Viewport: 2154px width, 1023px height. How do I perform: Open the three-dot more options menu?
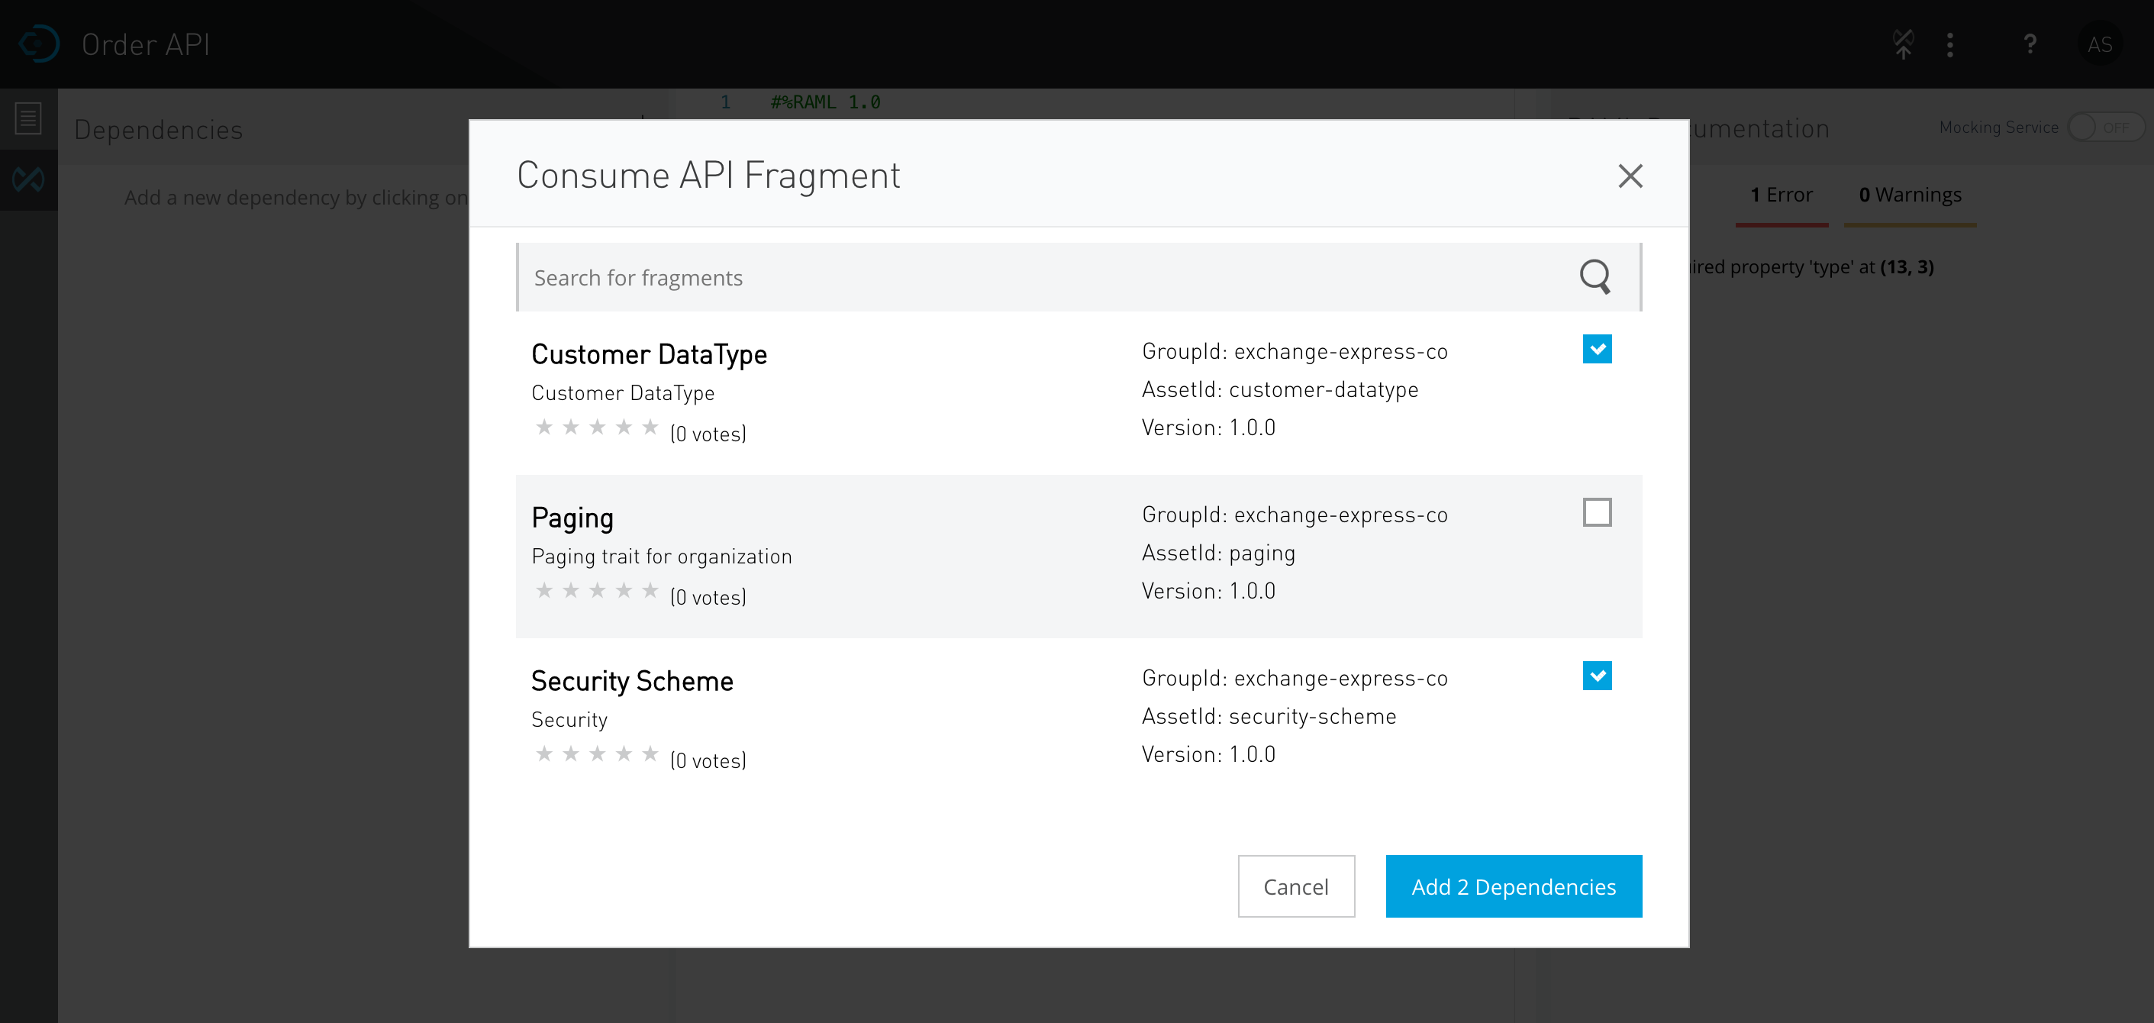pos(1950,44)
